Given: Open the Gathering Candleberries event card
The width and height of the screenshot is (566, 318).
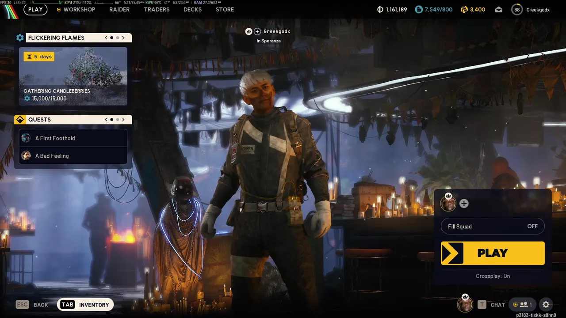Looking at the screenshot, I should tap(73, 76).
